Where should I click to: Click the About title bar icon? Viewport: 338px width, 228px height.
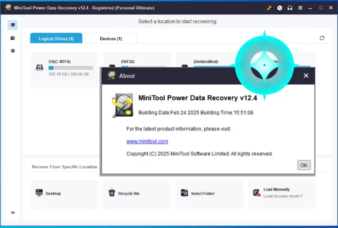[112, 76]
